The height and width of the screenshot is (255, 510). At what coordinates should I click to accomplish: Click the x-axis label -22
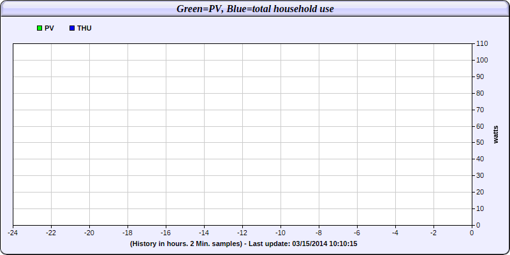[x=51, y=233]
